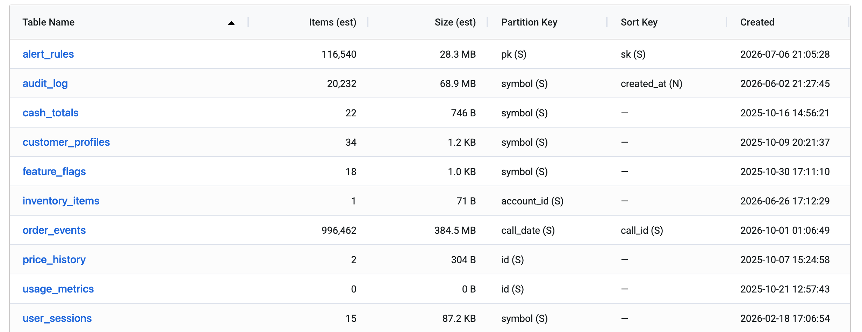Click the Items (est) column header
This screenshot has height=332, width=862.
332,22
